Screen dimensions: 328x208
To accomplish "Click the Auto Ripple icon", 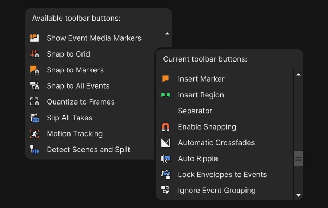I will [x=166, y=158].
